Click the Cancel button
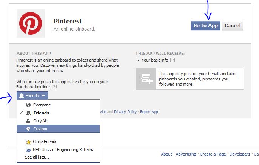259x165 pixels. coord(233,25)
